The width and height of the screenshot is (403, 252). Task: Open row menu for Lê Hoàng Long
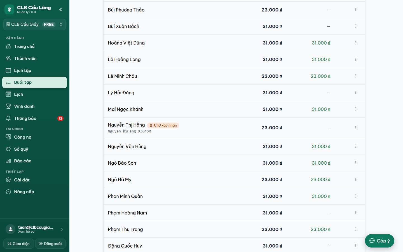pos(356,59)
